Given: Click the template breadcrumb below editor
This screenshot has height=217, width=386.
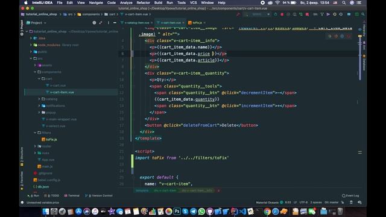Looking at the screenshot, I should pos(142,190).
